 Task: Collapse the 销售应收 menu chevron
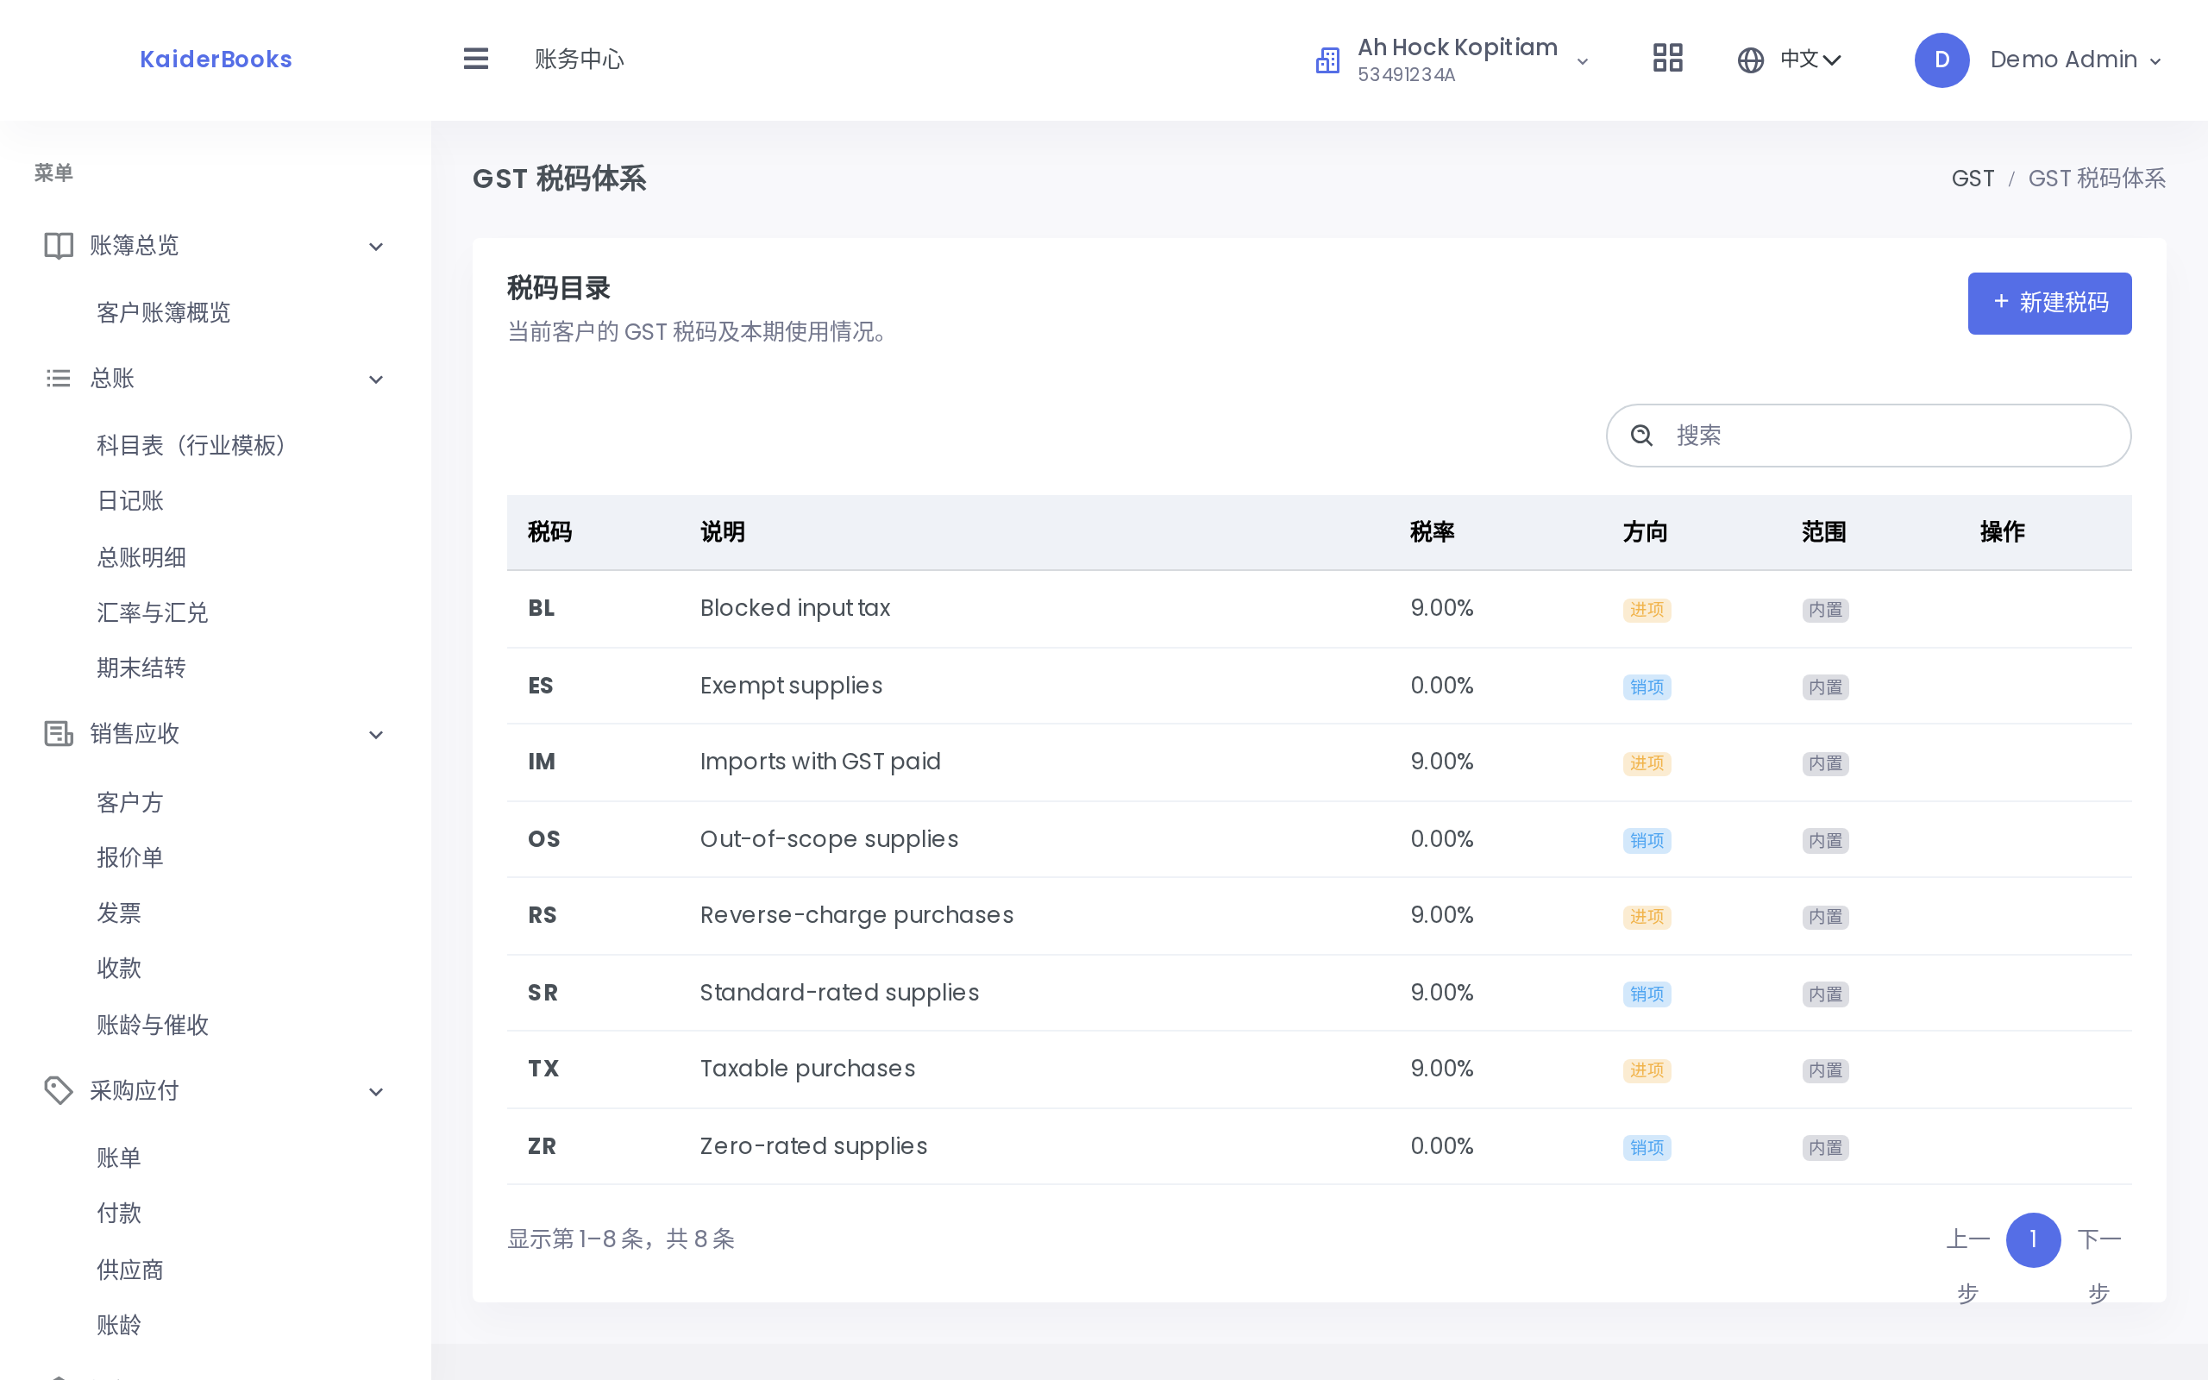click(376, 735)
